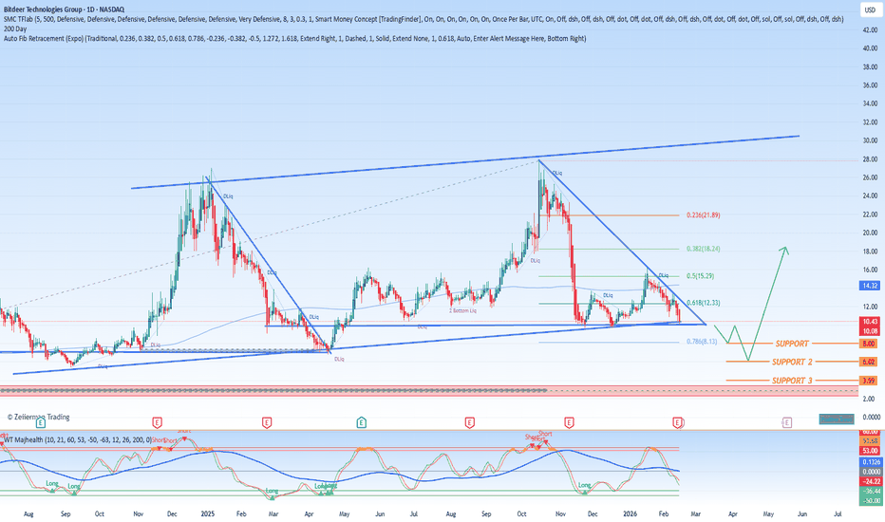The image size is (885, 522).
Task: Open the red earnings marker near mid-August 2025
Action: tap(469, 422)
